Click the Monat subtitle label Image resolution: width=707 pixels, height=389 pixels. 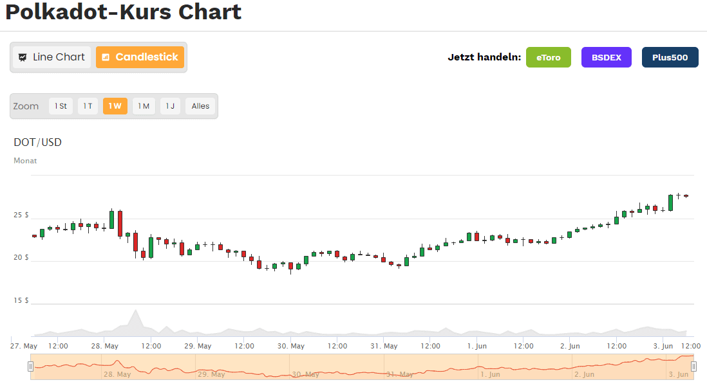tap(25, 161)
